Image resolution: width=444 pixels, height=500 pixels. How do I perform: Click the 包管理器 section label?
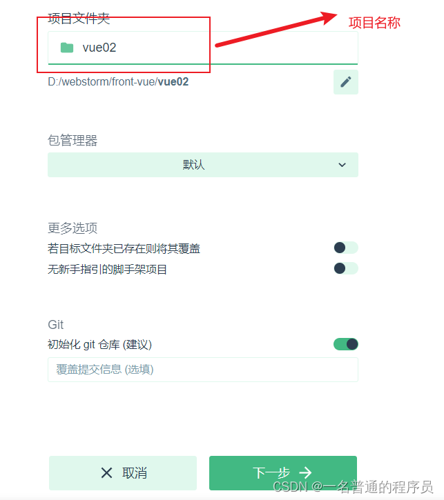click(73, 140)
